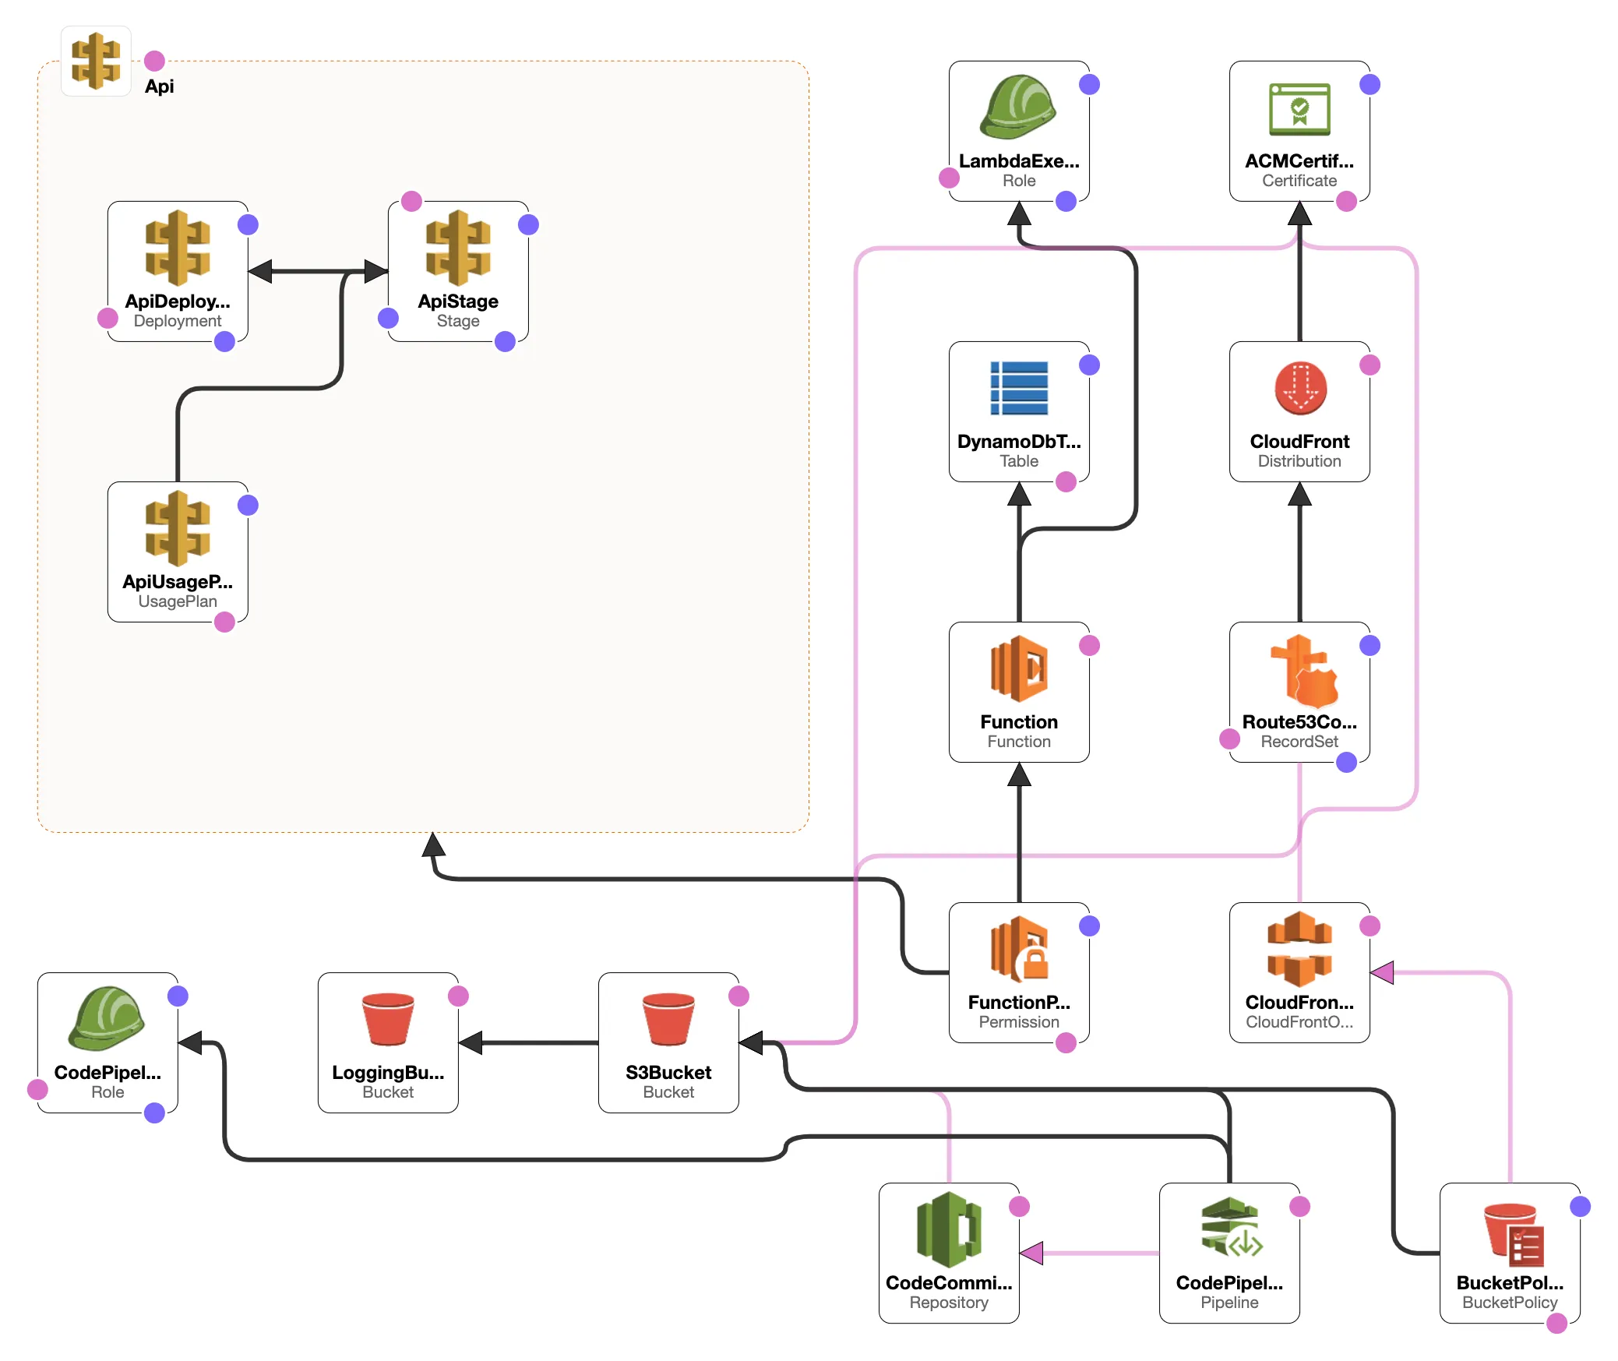Viewport: 1618px width, 1361px height.
Task: Click the "Repository" type label
Action: [949, 1303]
